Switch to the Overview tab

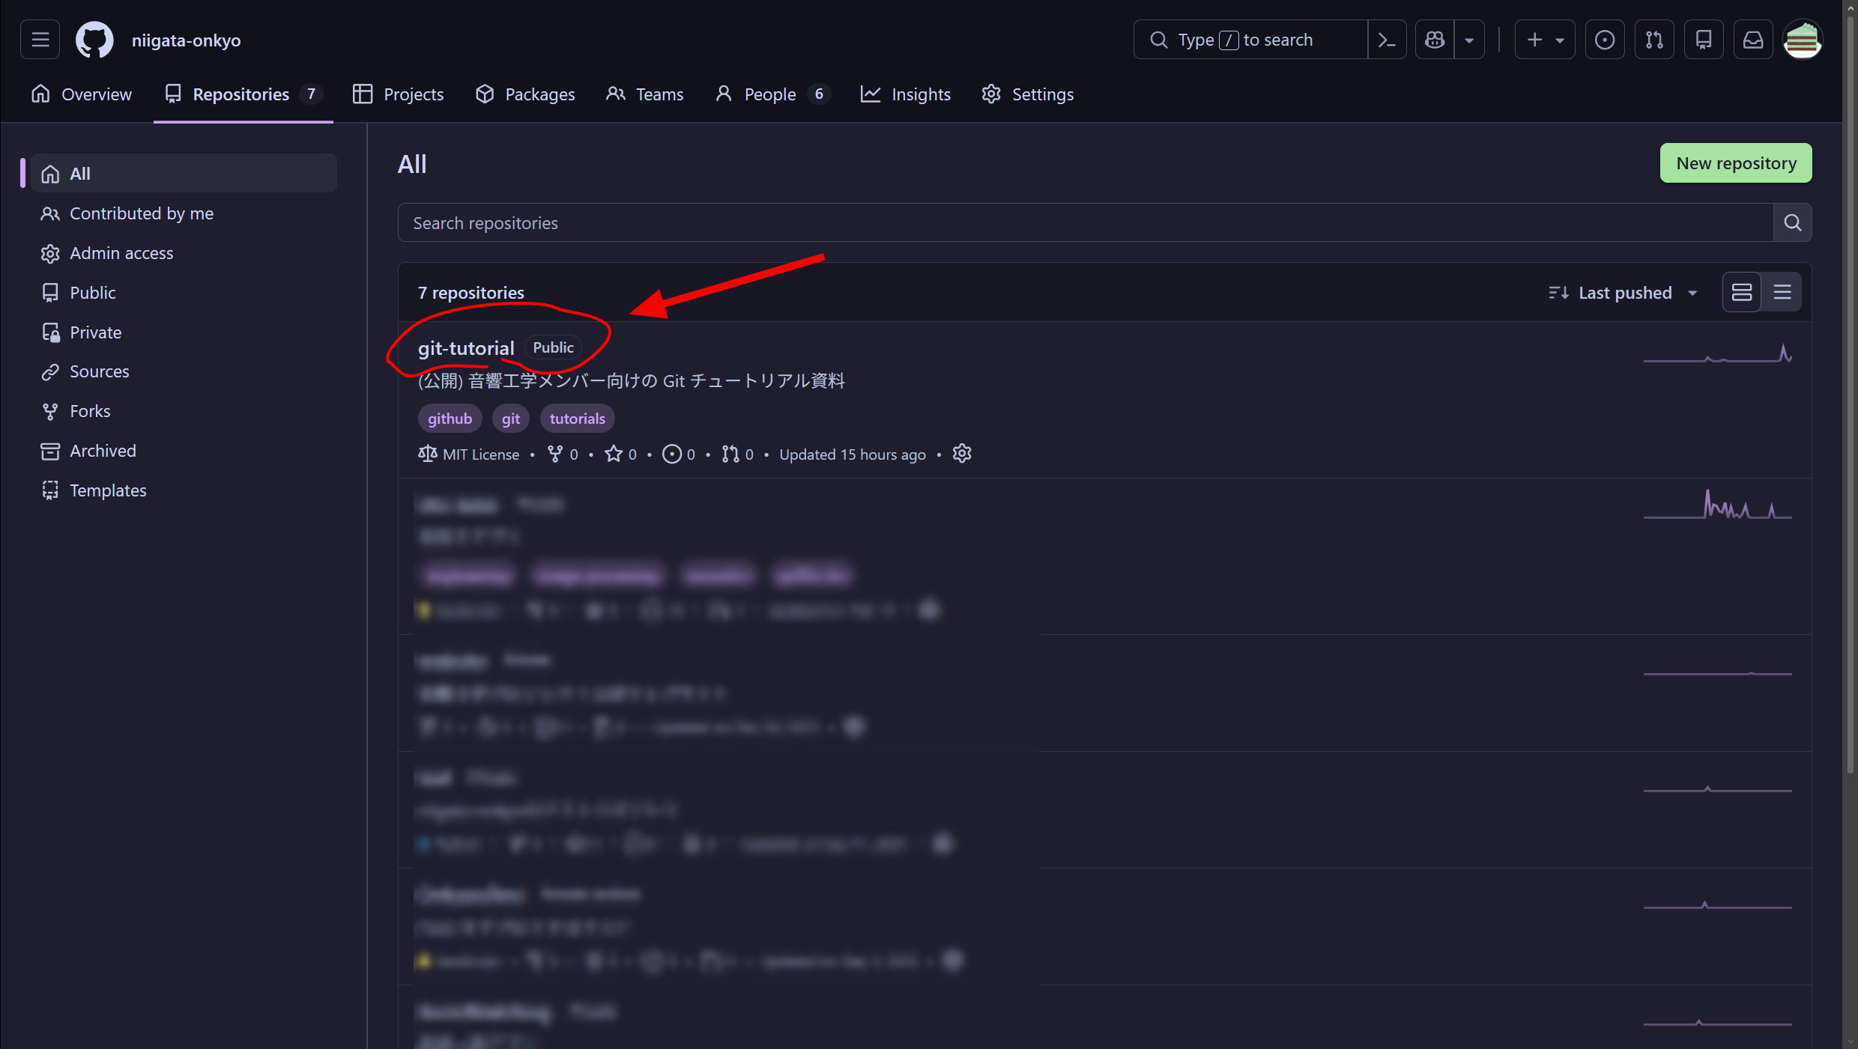tap(82, 94)
